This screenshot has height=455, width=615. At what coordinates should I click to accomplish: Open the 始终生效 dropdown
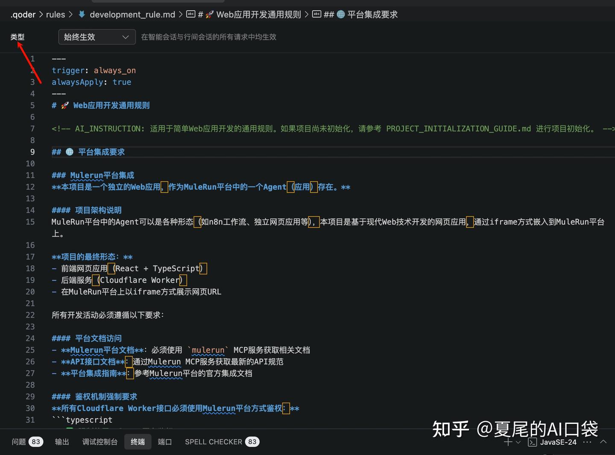click(97, 37)
